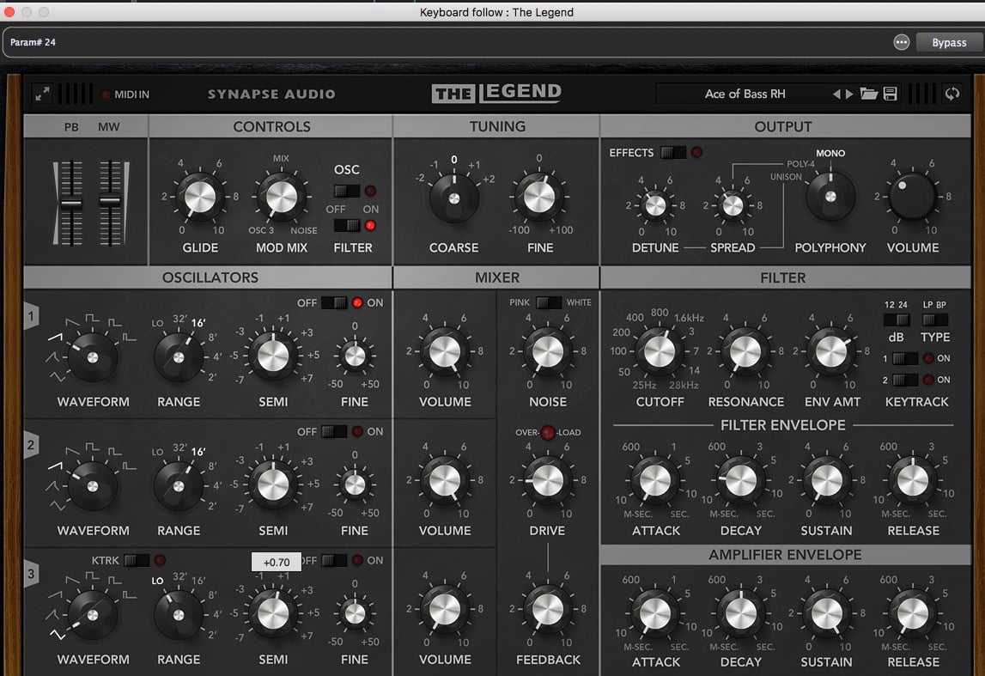The width and height of the screenshot is (985, 676).
Task: Click the oscillator 1 number tab
Action: pos(32,317)
